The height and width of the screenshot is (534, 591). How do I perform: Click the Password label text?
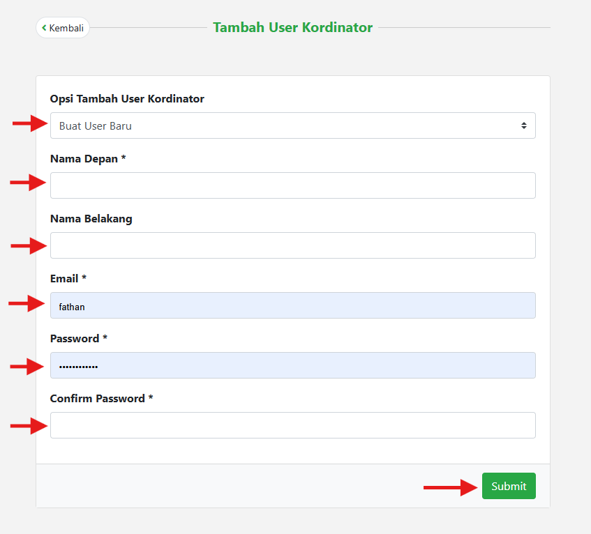click(x=79, y=339)
